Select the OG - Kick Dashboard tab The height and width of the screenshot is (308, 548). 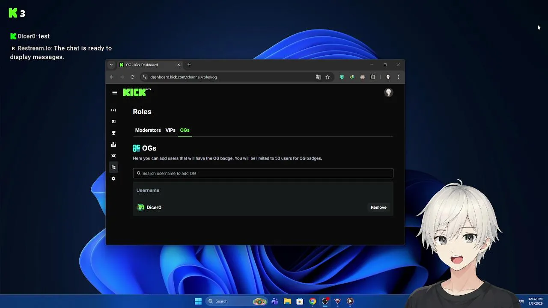pos(150,65)
